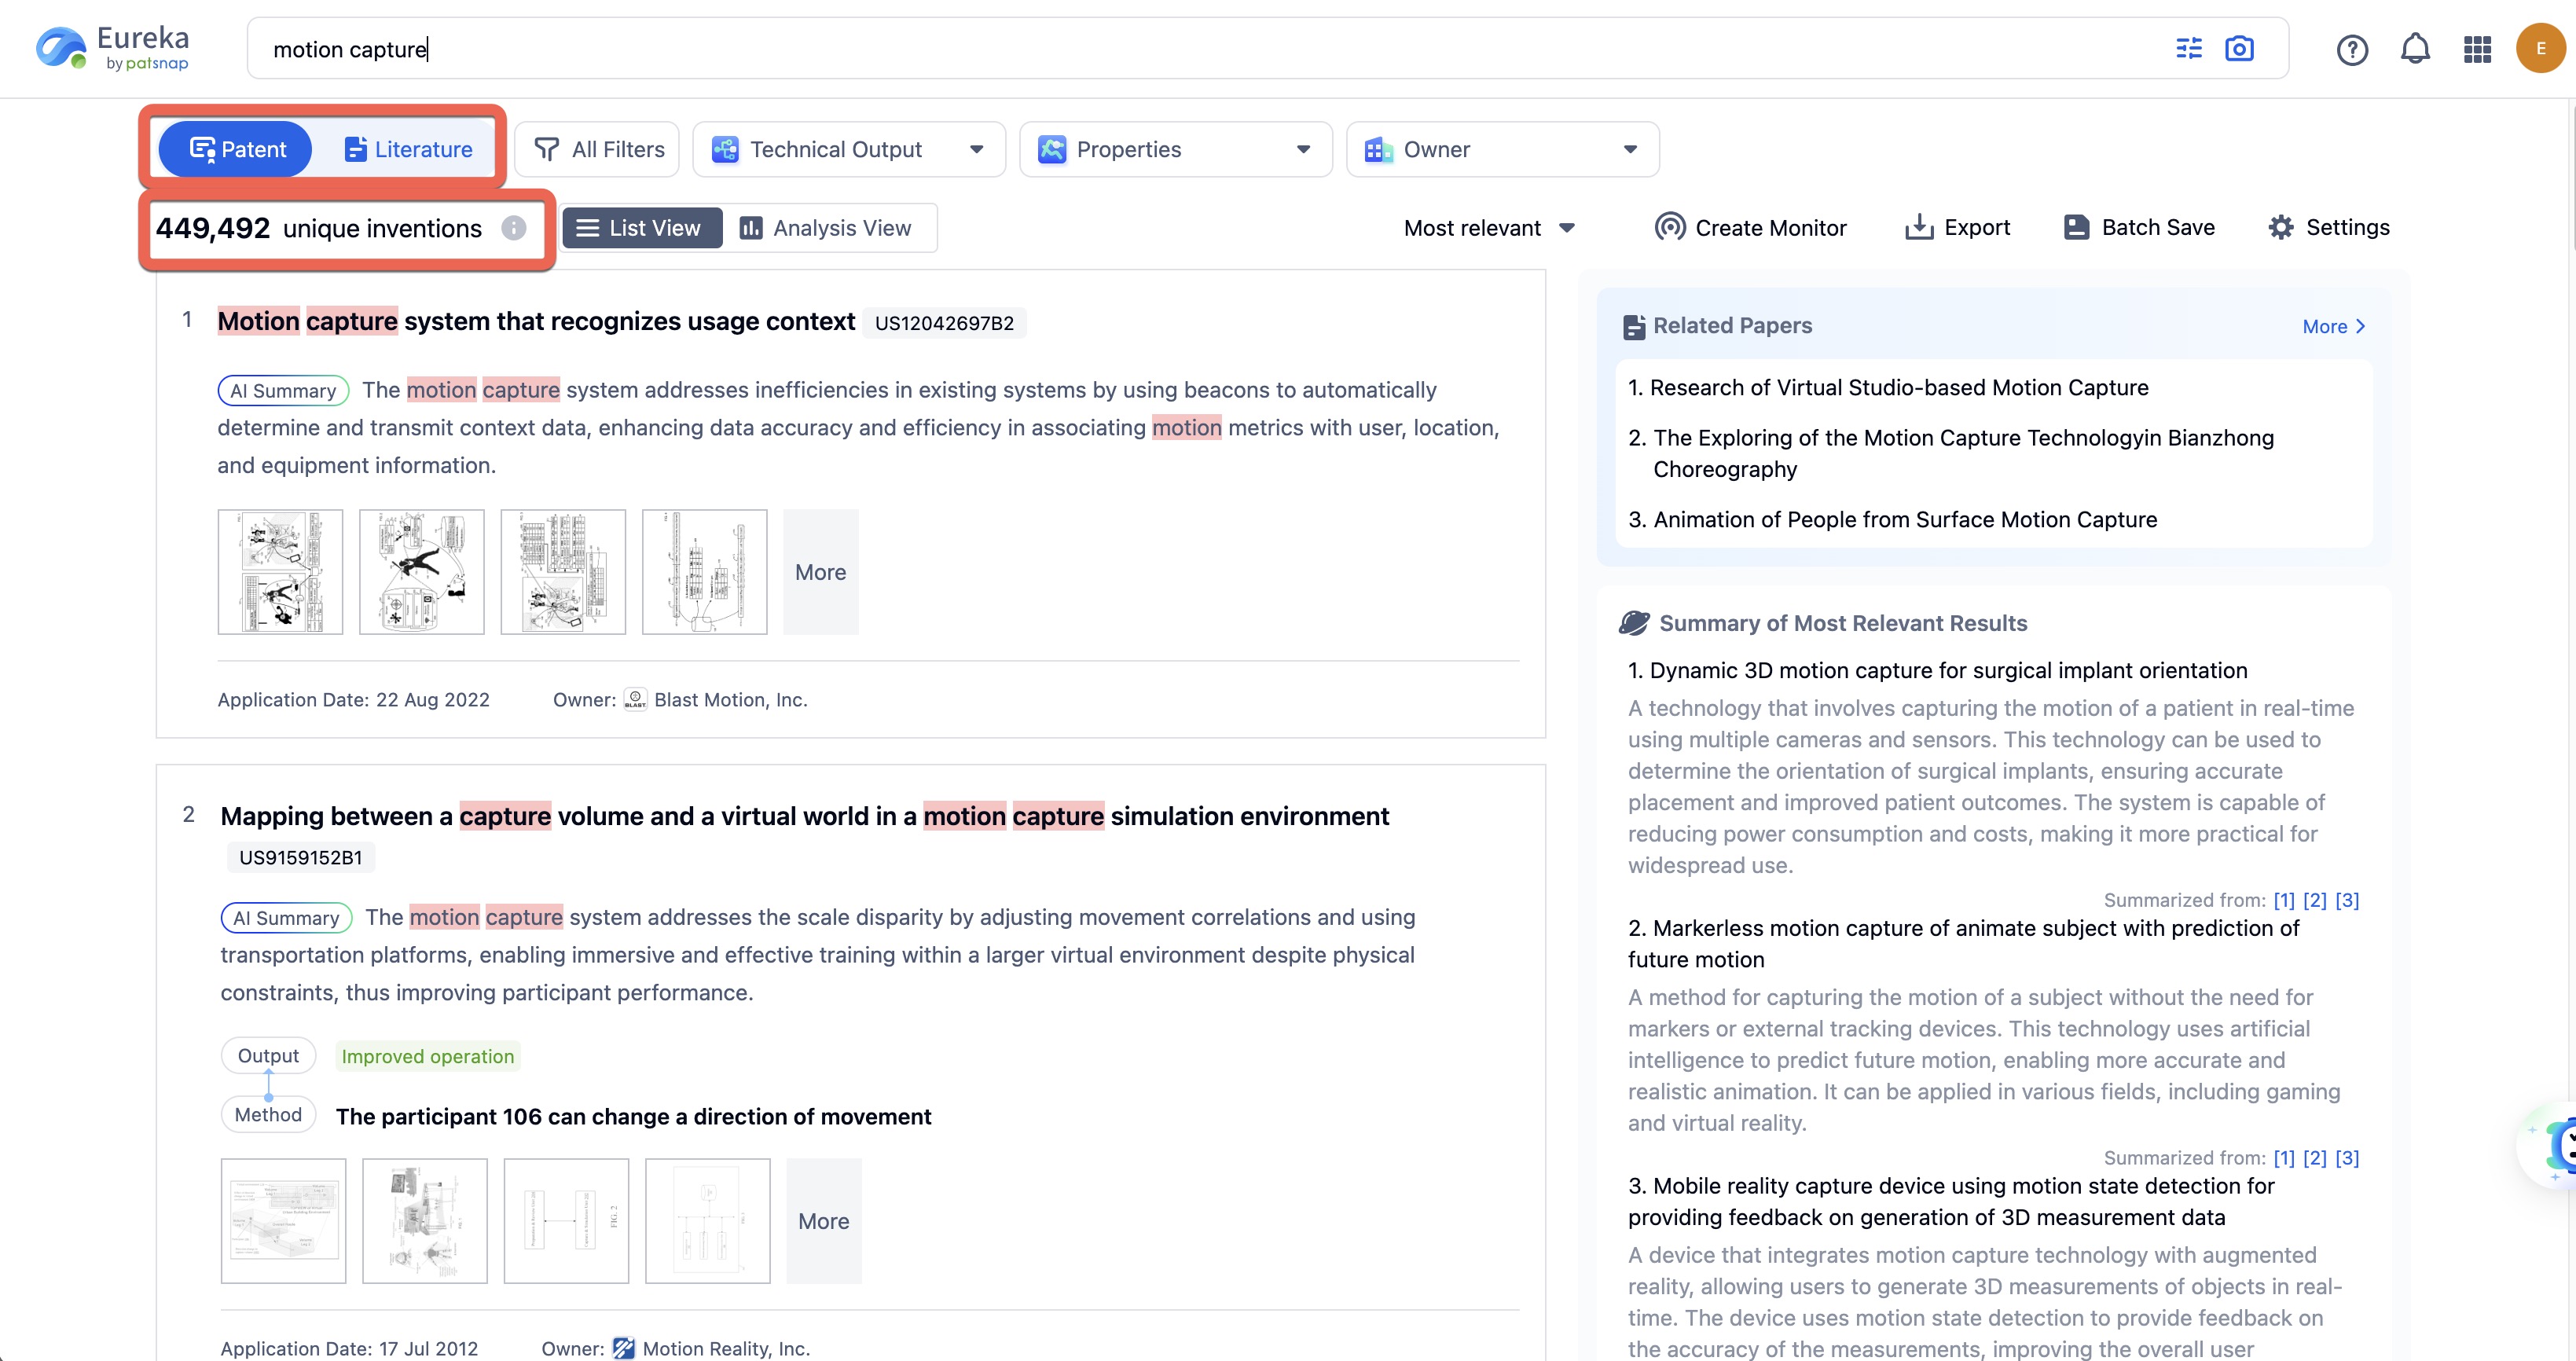
Task: Open the user avatar E menu
Action: click(x=2538, y=49)
